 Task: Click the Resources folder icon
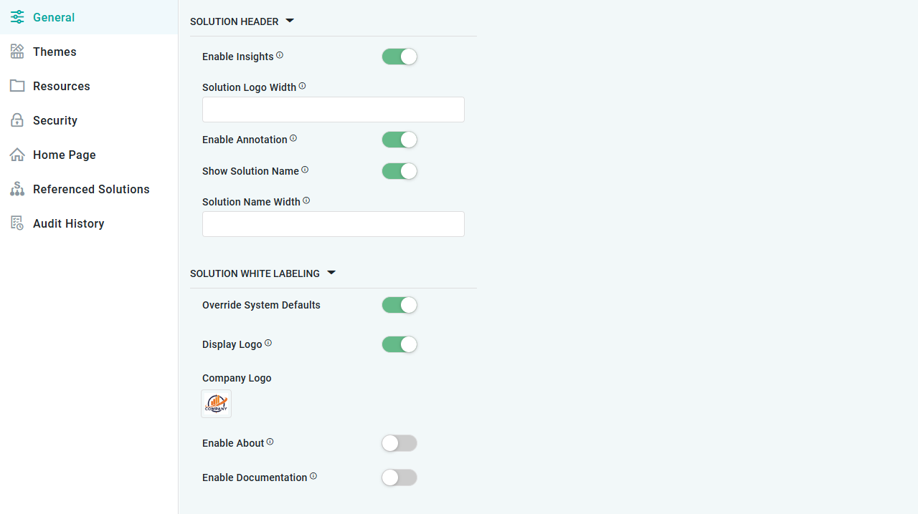click(x=17, y=86)
